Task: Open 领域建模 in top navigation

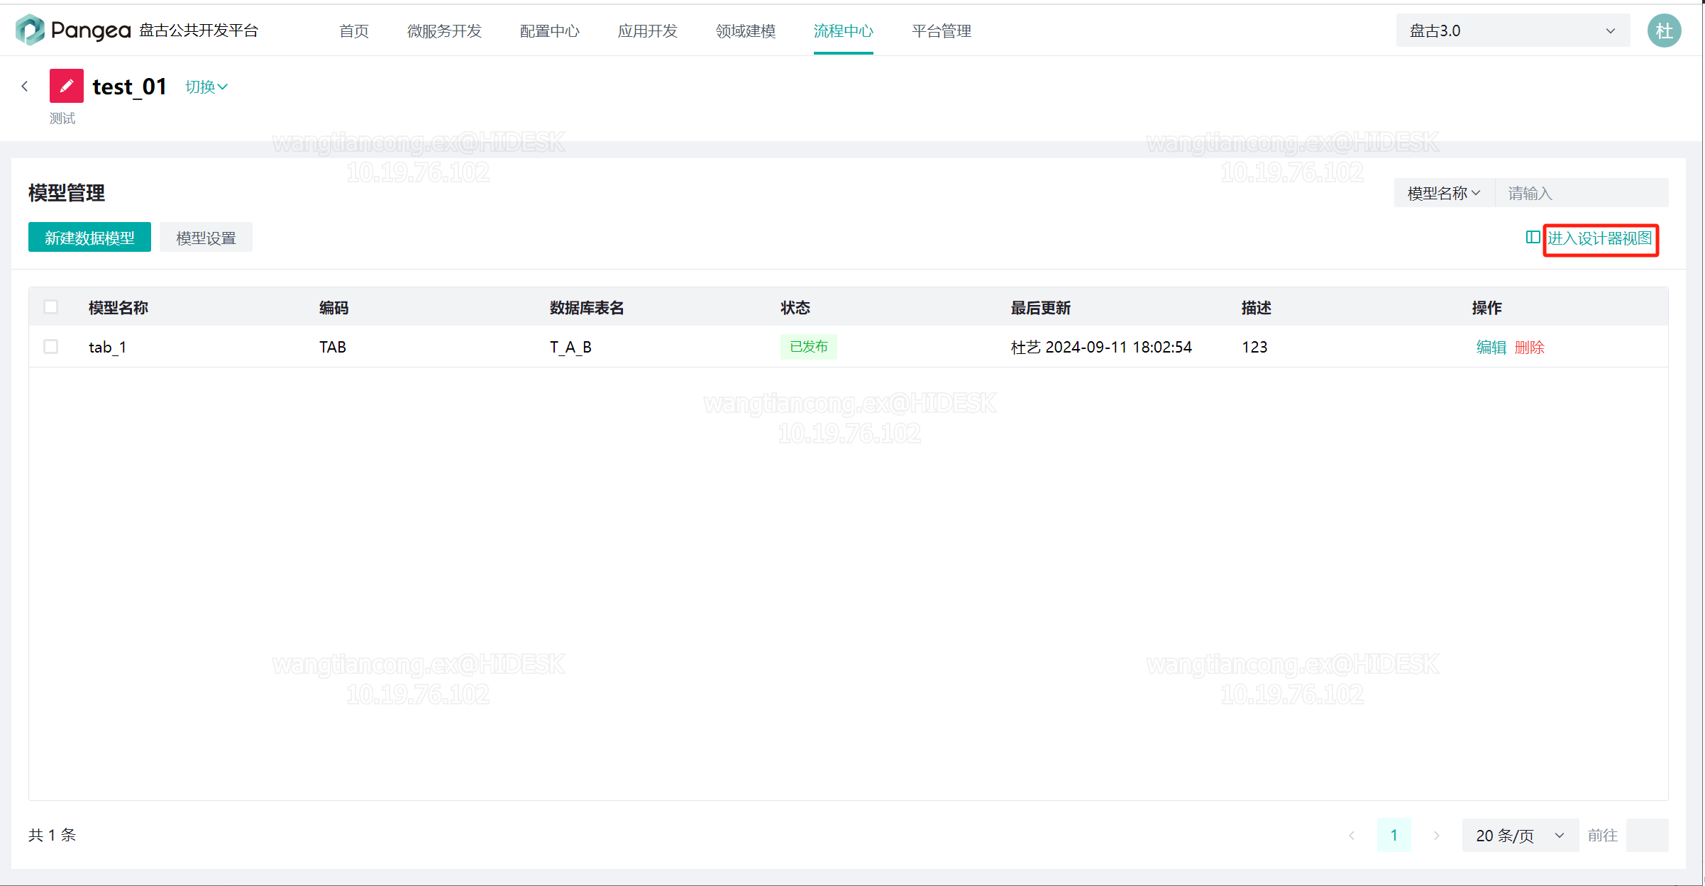Action: coord(745,31)
